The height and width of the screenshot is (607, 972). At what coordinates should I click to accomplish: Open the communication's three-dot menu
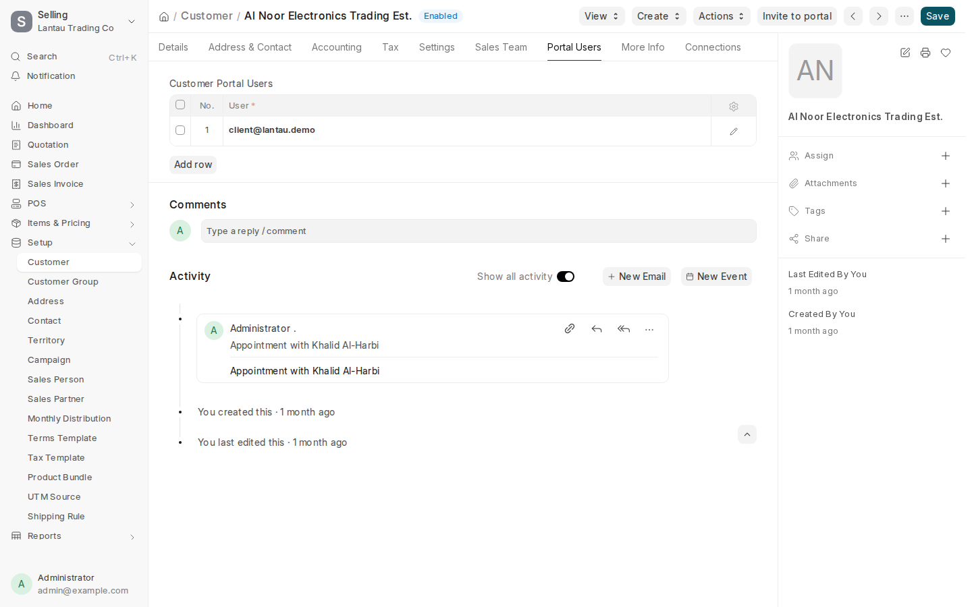(649, 330)
